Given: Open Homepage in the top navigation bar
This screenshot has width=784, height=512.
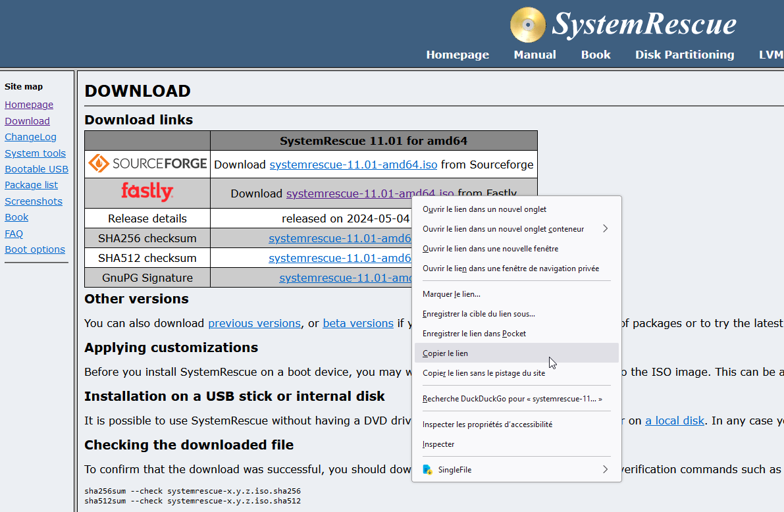Looking at the screenshot, I should pos(457,55).
